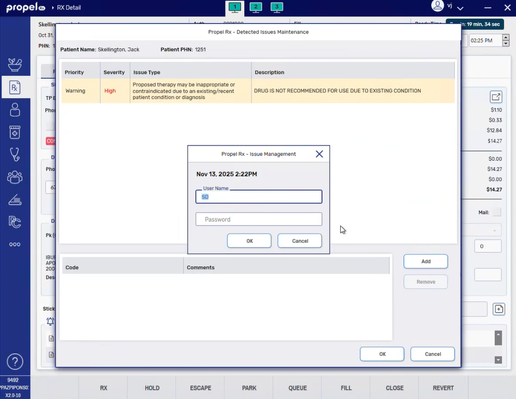Open the Patient profile sidebar icon
This screenshot has height=399, width=516.
pyautogui.click(x=15, y=110)
